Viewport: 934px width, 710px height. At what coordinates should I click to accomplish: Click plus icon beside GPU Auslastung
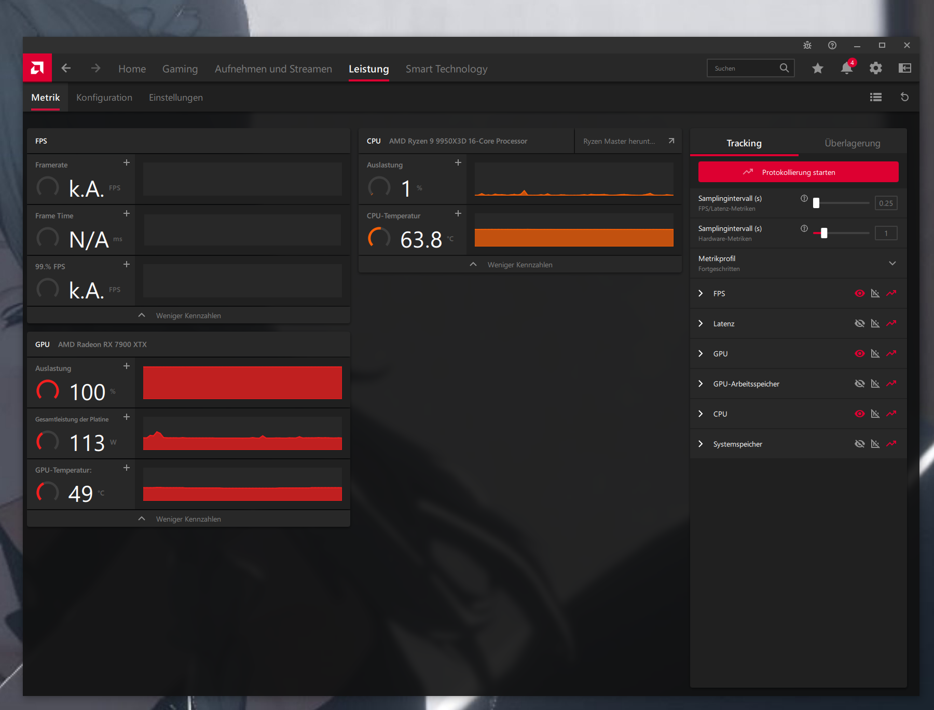click(x=127, y=366)
